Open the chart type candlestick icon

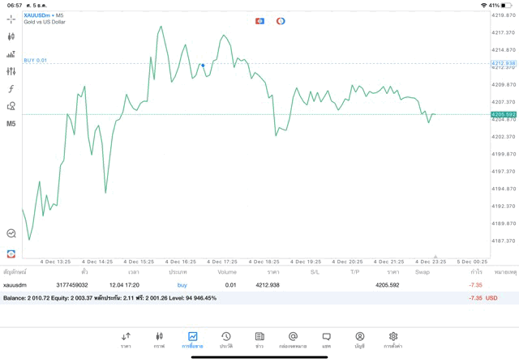(11, 36)
